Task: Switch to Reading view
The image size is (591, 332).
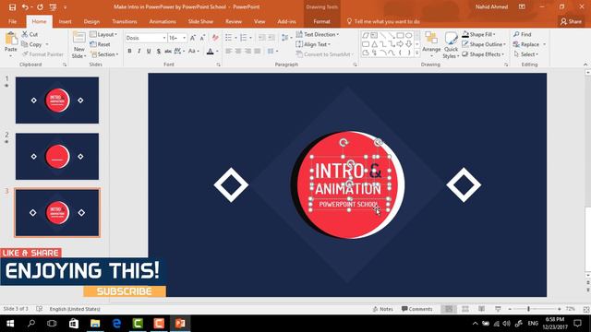Action: tap(482, 309)
